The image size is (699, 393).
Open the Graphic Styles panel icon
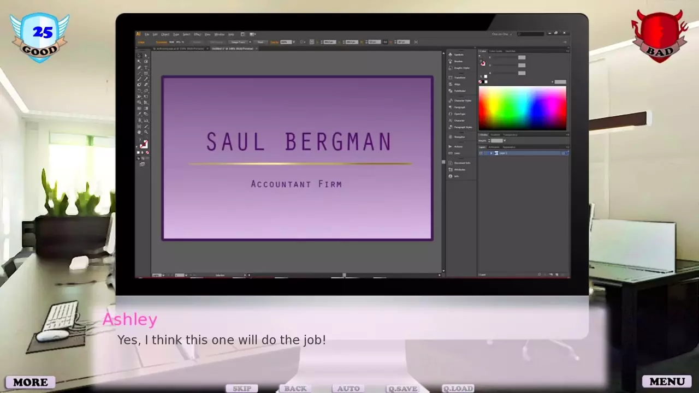pos(451,68)
